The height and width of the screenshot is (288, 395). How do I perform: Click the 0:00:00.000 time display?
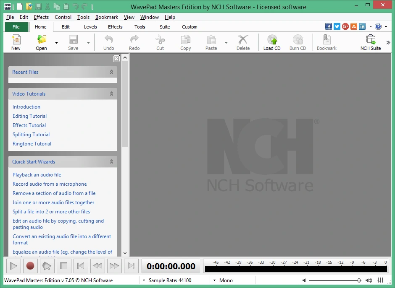pos(171,266)
